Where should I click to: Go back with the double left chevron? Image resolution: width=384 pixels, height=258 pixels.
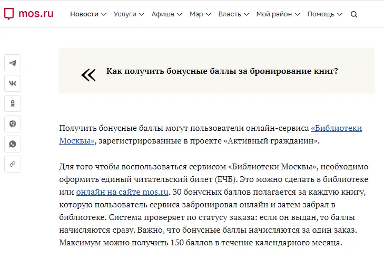point(88,75)
